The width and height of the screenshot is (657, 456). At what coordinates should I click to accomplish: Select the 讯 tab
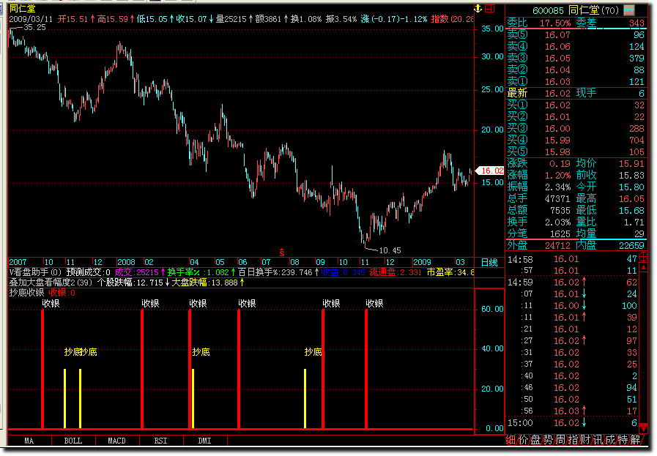pos(598,440)
